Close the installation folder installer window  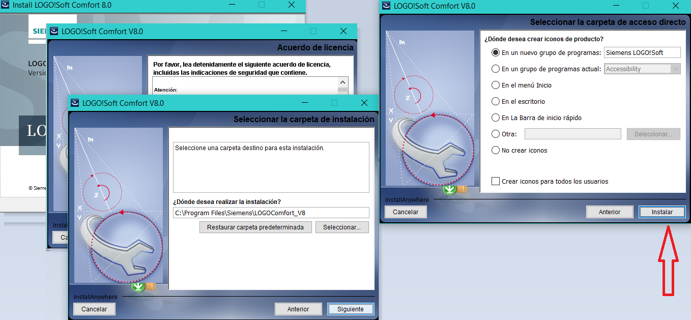[364, 103]
